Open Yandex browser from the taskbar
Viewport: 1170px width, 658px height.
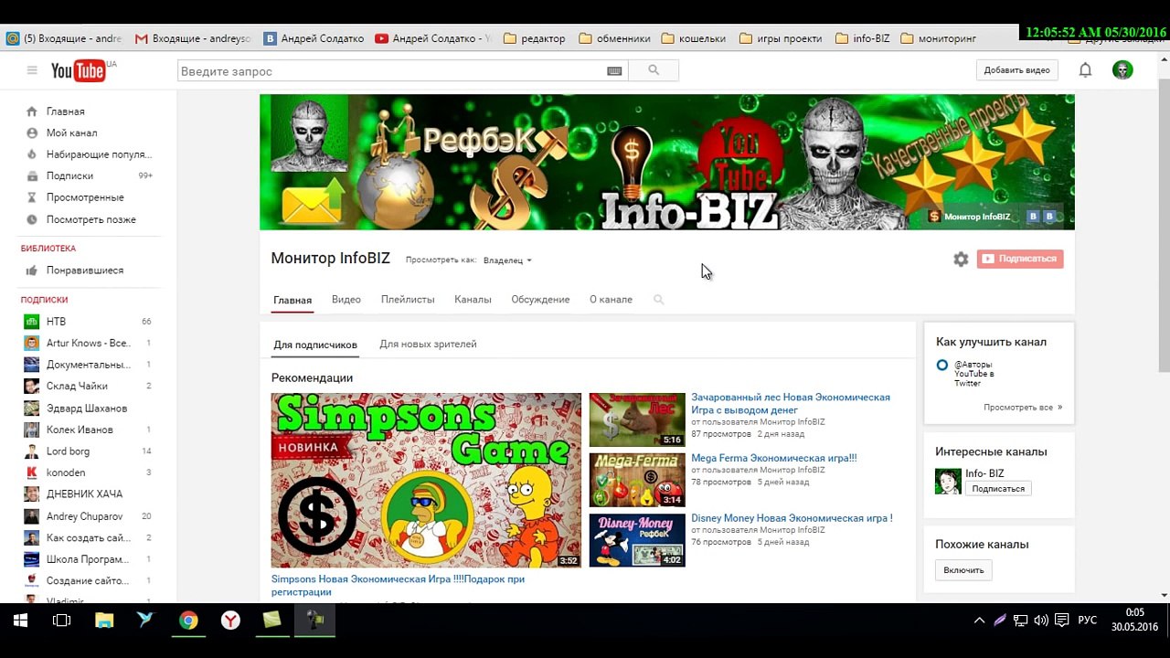pos(230,621)
